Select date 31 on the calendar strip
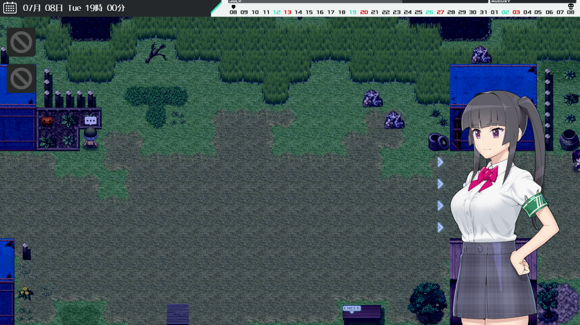 coord(483,12)
